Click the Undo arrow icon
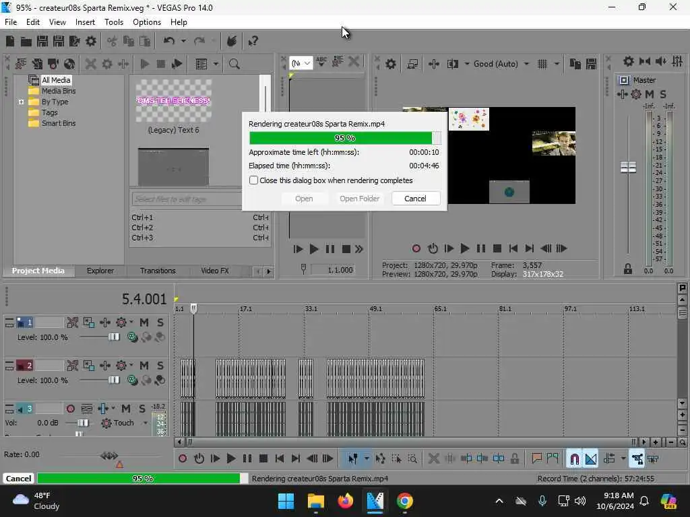The width and height of the screenshot is (690, 517). click(168, 41)
